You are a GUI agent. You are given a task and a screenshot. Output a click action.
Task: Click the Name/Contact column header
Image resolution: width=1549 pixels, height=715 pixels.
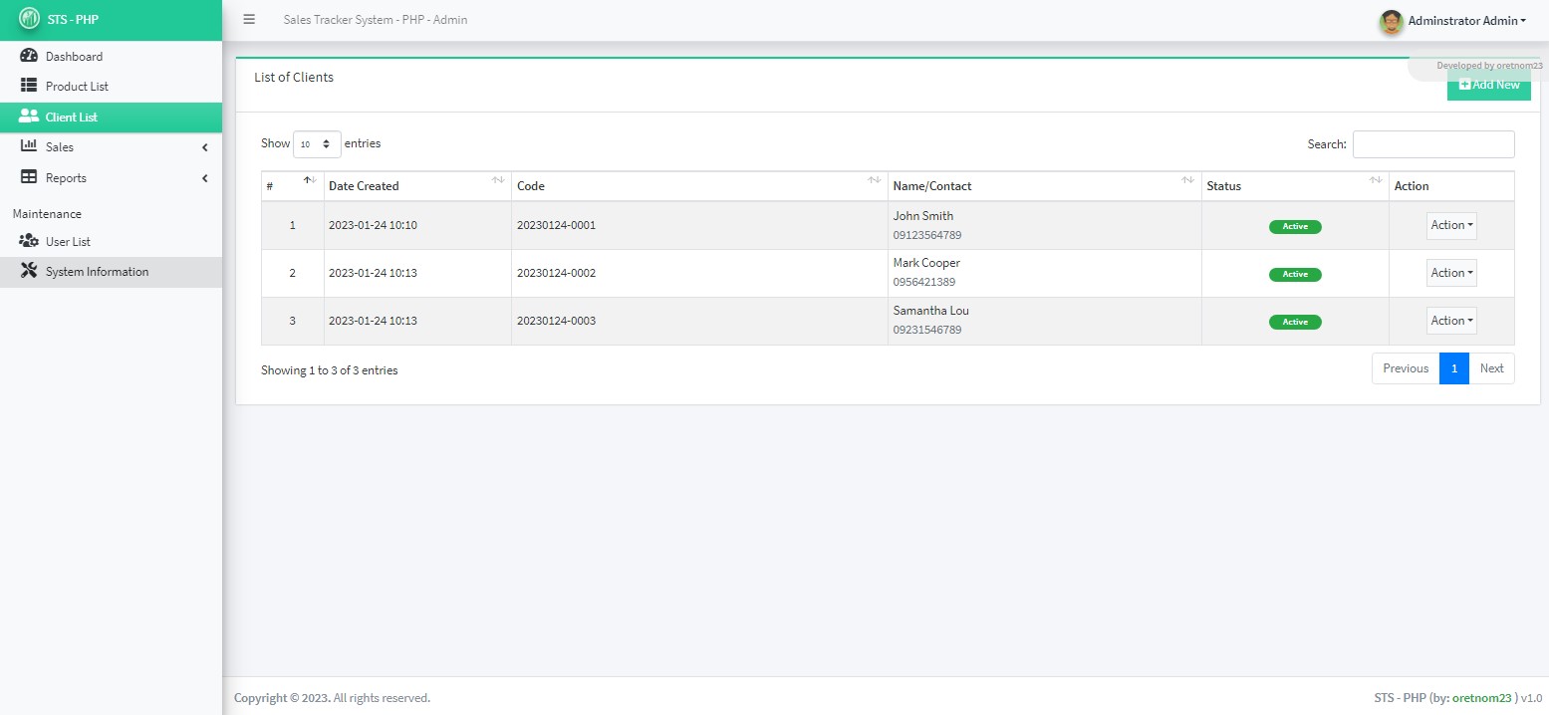point(1045,186)
